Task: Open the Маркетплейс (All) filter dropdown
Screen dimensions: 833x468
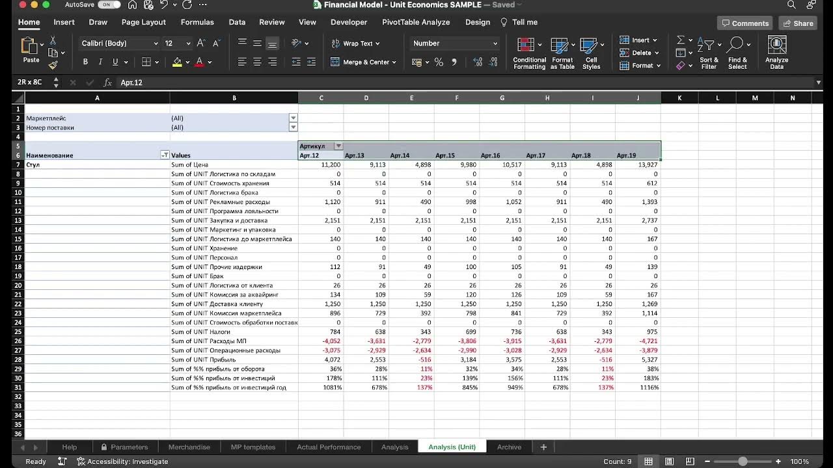Action: click(x=293, y=118)
